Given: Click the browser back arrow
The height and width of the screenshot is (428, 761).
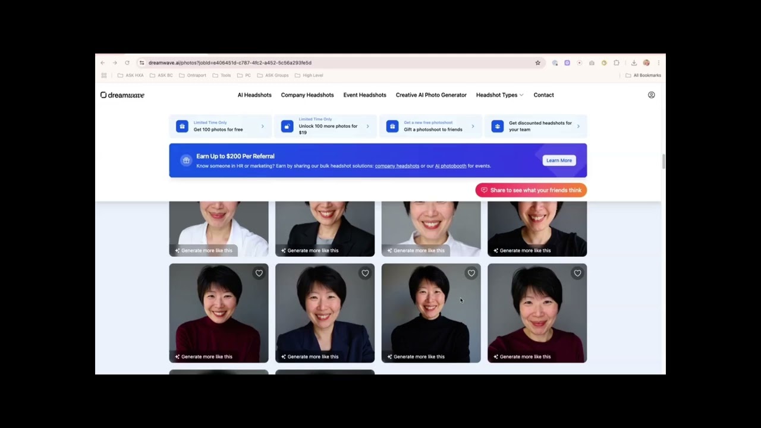Looking at the screenshot, I should (102, 62).
